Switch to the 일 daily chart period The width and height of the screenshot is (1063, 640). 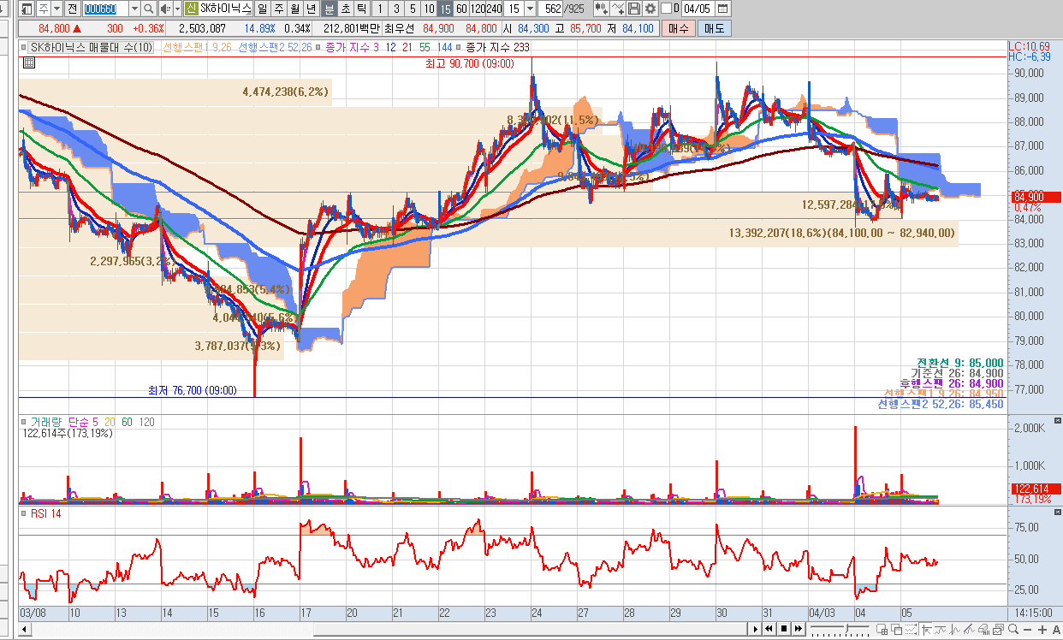tap(262, 9)
